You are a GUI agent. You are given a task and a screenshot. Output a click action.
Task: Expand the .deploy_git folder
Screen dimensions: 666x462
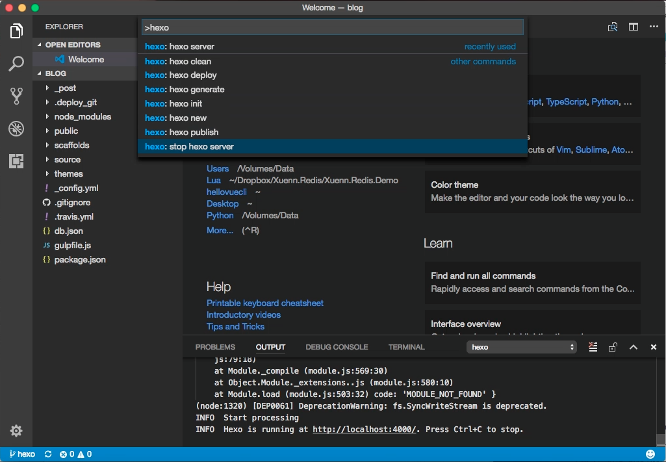point(75,102)
